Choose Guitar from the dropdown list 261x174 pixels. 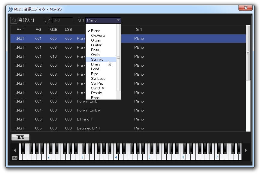[101, 45]
